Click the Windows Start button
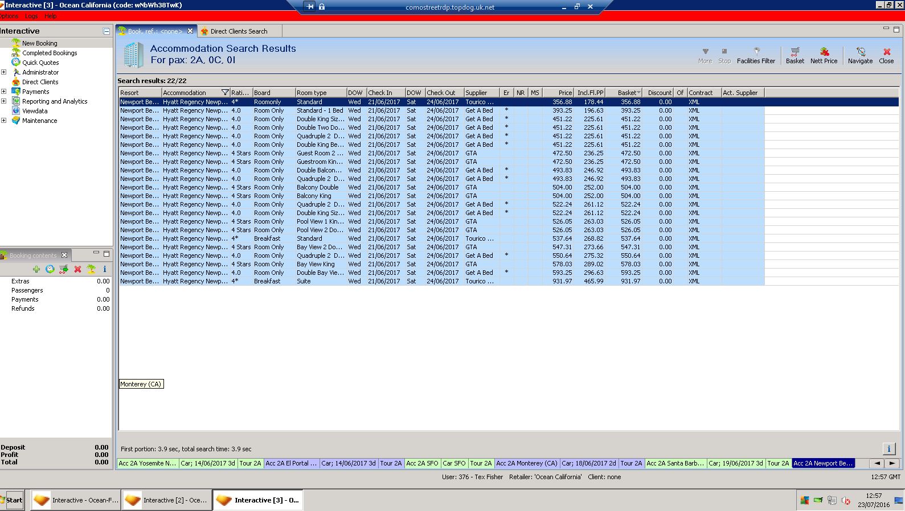The height and width of the screenshot is (511, 905). point(13,500)
